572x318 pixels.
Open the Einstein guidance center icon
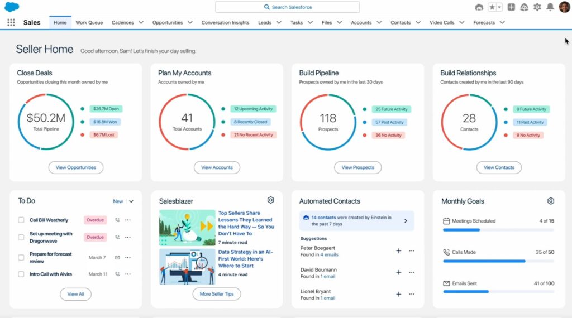[x=479, y=7]
